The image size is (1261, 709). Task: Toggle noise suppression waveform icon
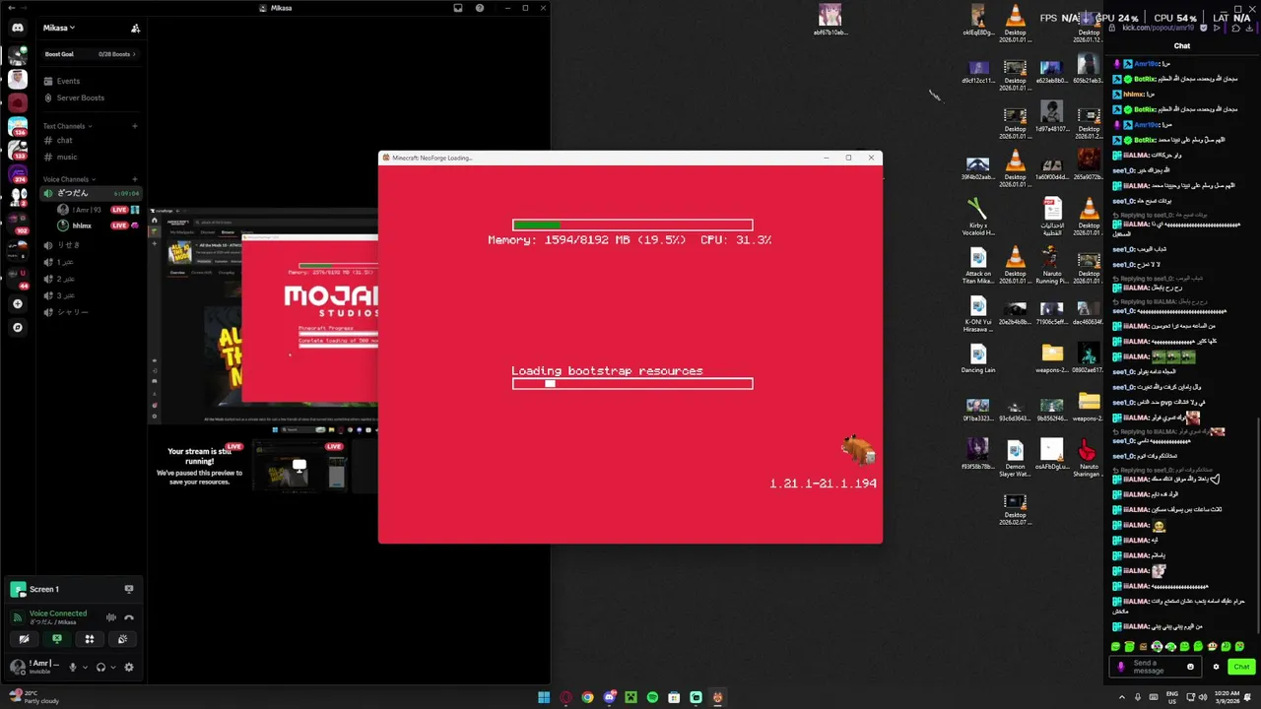(x=111, y=617)
